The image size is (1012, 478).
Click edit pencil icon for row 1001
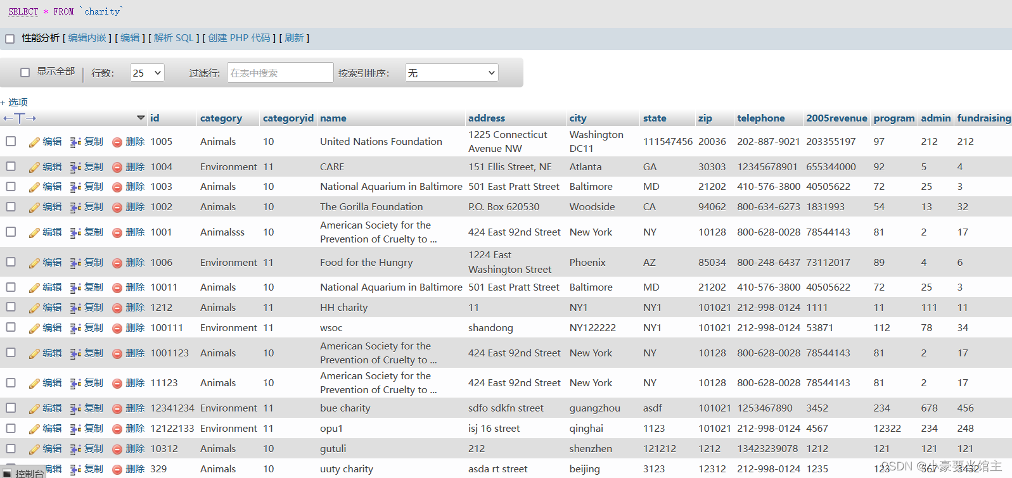pos(34,233)
